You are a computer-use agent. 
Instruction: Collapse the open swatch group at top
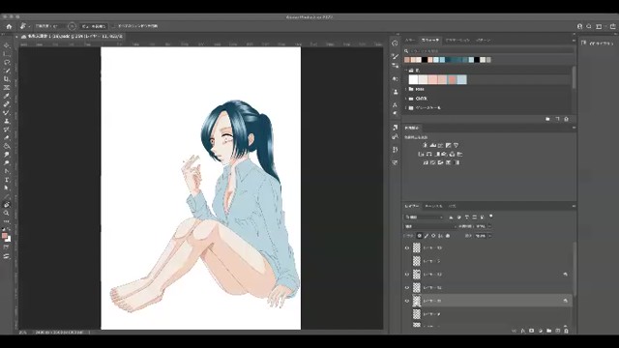click(x=406, y=71)
